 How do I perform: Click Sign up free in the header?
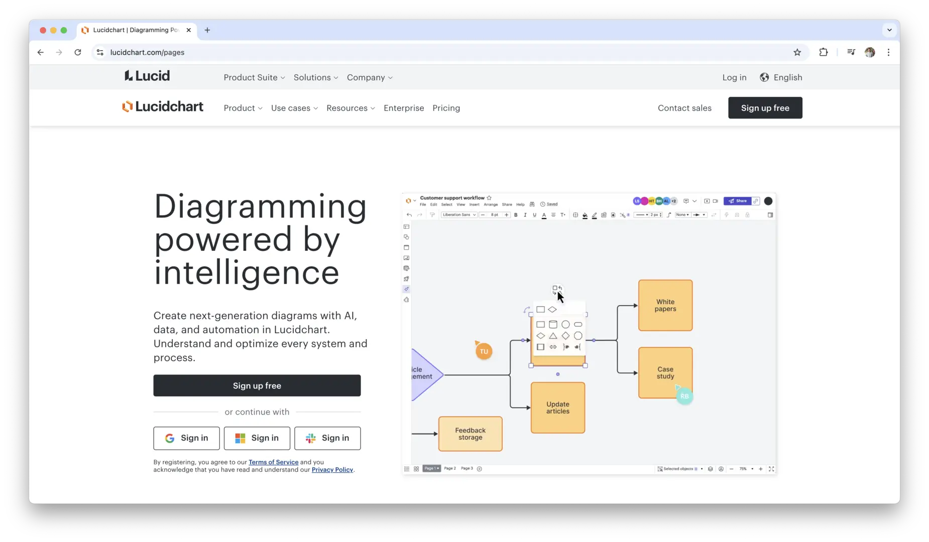tap(765, 108)
